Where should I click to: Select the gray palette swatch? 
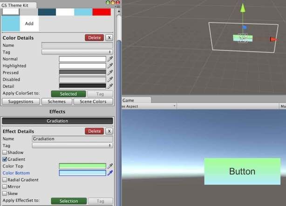click(29, 12)
